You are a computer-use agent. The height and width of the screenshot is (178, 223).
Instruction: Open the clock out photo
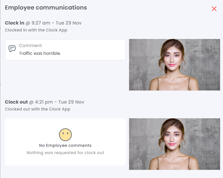tap(174, 144)
